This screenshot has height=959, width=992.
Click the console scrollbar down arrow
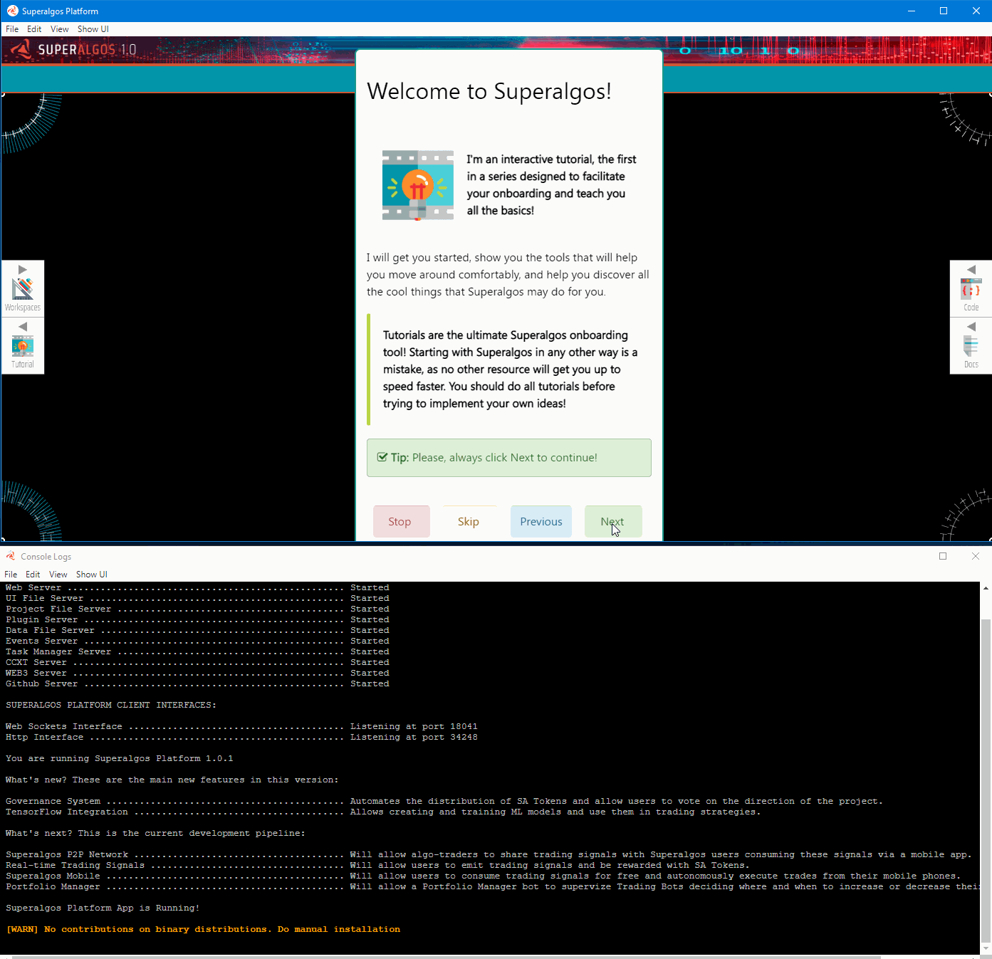[986, 948]
